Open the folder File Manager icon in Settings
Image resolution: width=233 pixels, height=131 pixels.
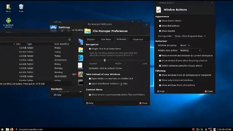click(x=81, y=50)
